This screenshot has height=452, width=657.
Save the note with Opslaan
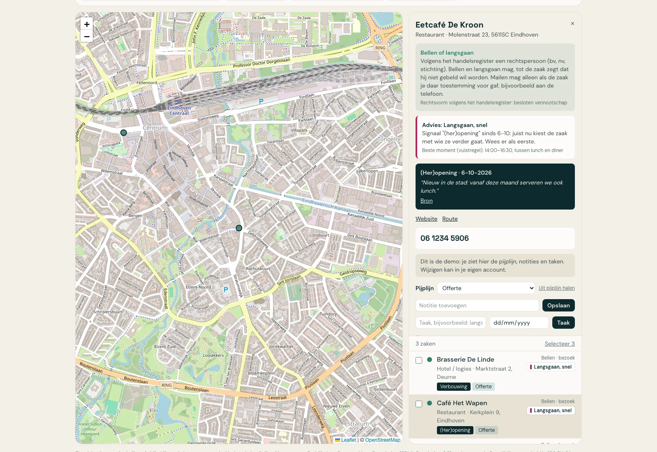click(x=558, y=305)
